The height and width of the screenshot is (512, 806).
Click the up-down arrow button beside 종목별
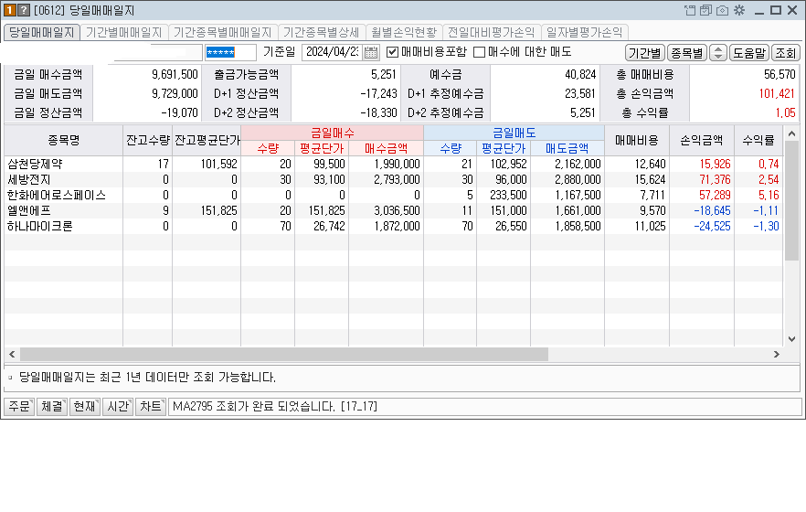point(717,53)
